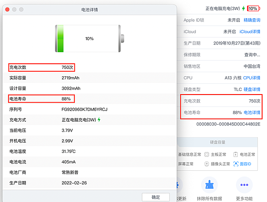Click the 销售地区 中国台湾 value
This screenshot has height=202, width=267.
tap(252, 66)
